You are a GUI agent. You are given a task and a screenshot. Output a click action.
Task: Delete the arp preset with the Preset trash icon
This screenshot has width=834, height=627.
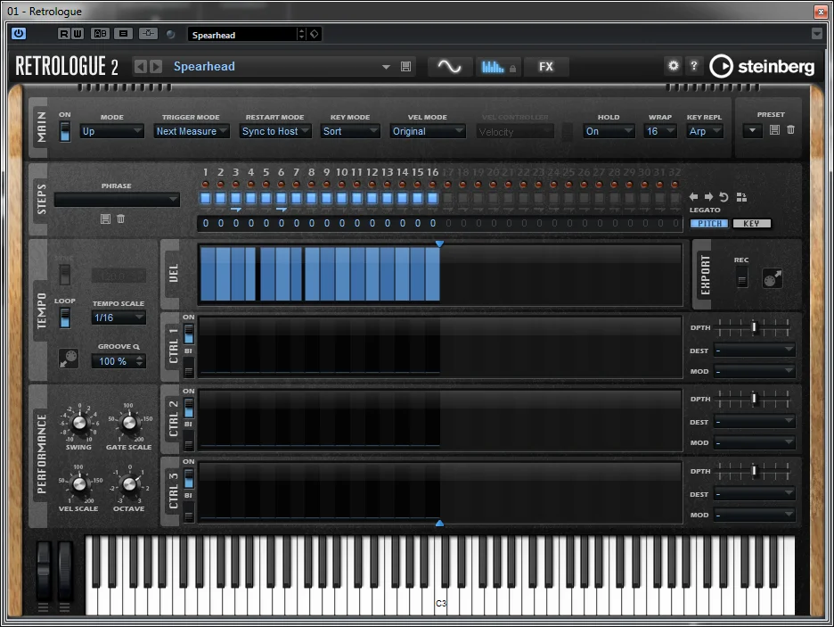[790, 130]
